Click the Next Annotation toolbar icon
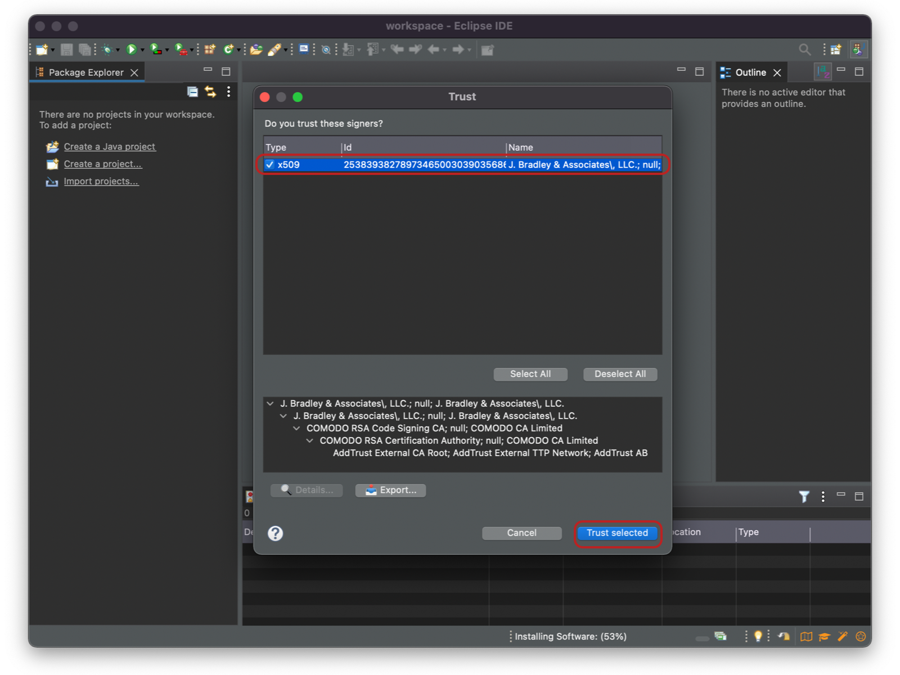The image size is (900, 675). [x=348, y=49]
